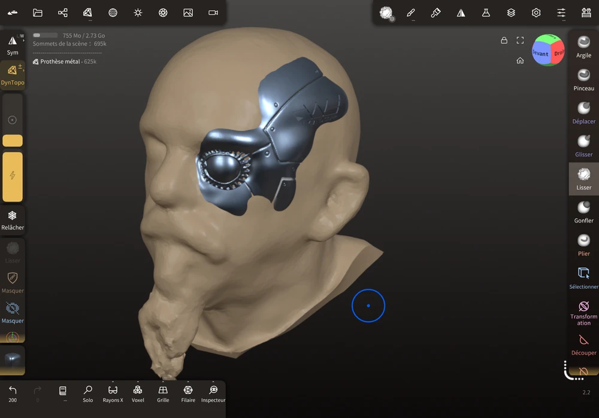The image size is (599, 418).
Task: Click the Relâcher button
Action: tap(13, 219)
